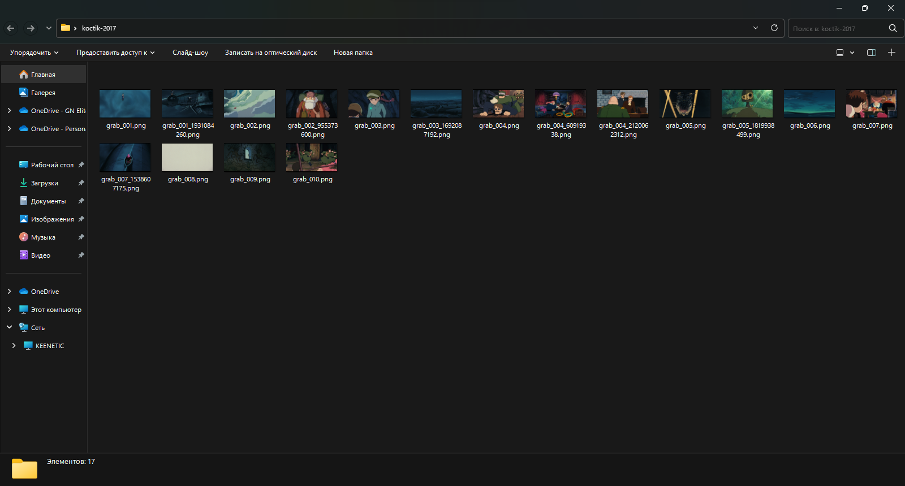Click pin icon next to Загрузки
Screen dimensions: 905x486
[81, 183]
